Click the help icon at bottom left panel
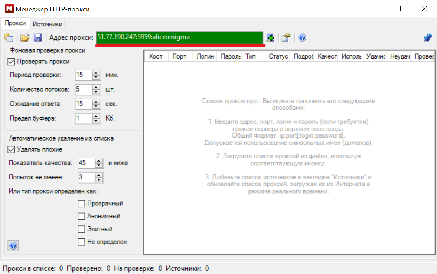The image size is (437, 274). point(13,245)
